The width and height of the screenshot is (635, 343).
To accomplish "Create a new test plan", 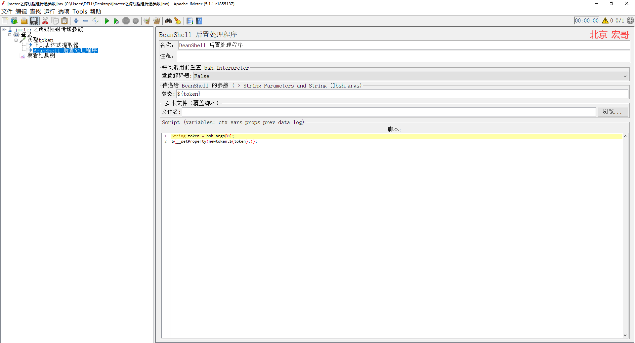I will pyautogui.click(x=5, y=21).
